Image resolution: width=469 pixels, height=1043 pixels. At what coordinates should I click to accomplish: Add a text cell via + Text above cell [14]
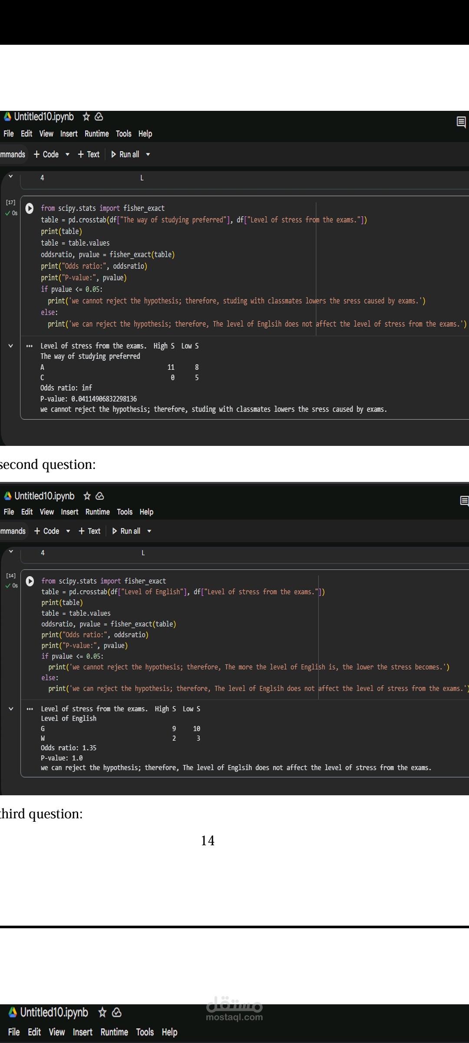pyautogui.click(x=89, y=531)
